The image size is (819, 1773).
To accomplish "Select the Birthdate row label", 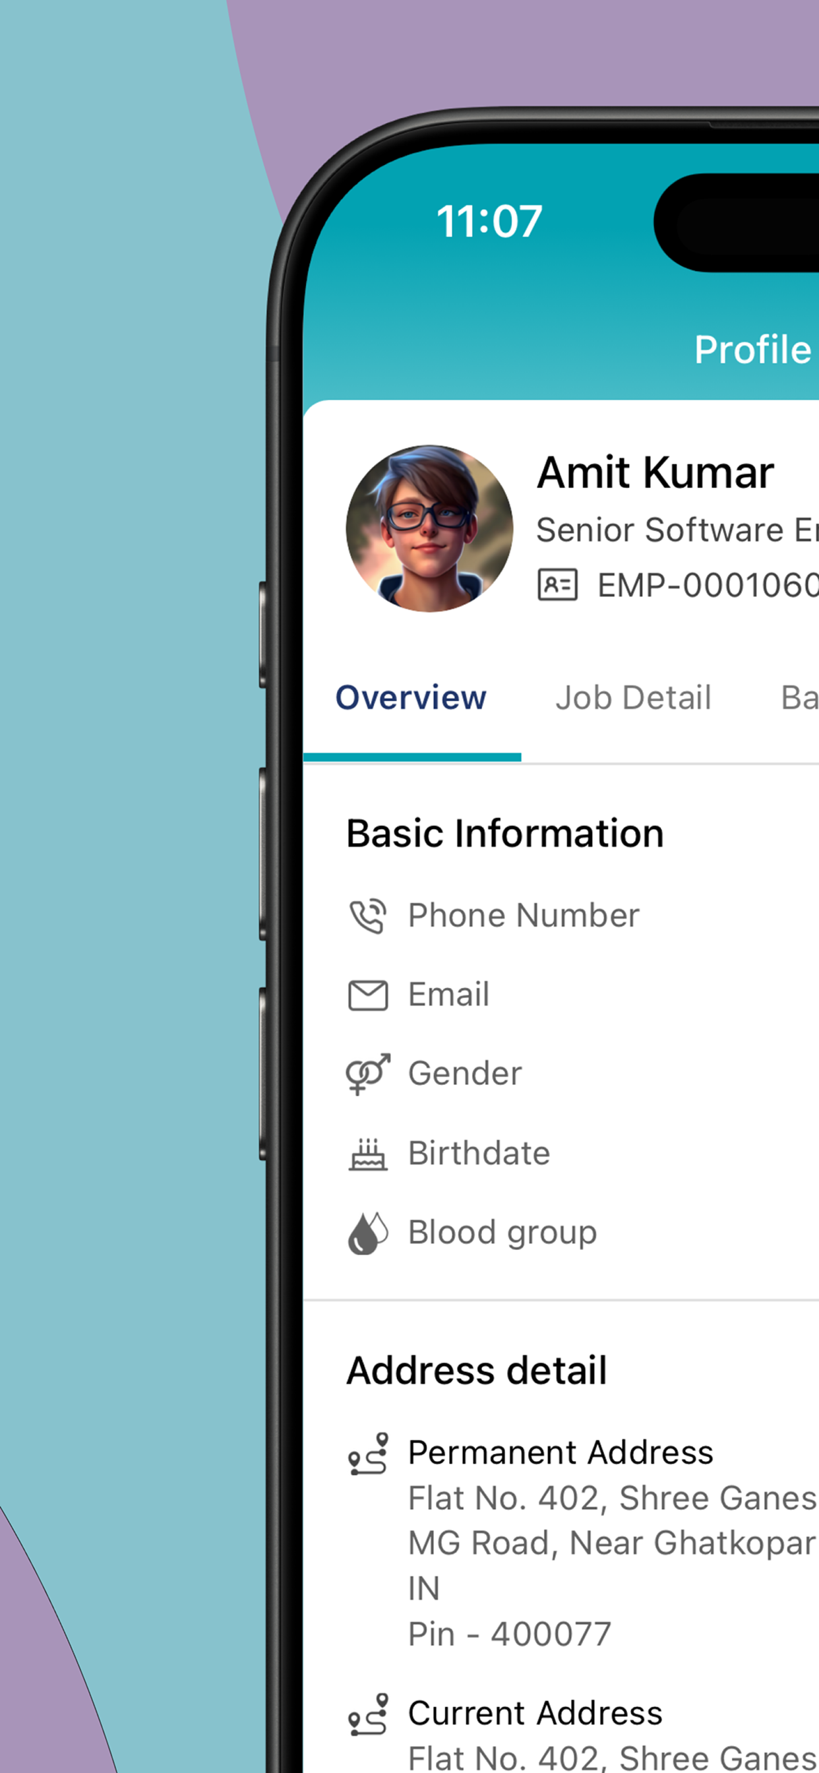I will (x=479, y=1154).
